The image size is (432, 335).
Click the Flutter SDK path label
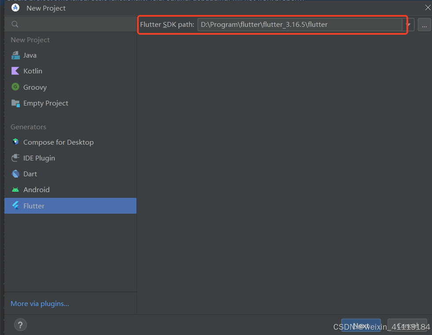(167, 25)
